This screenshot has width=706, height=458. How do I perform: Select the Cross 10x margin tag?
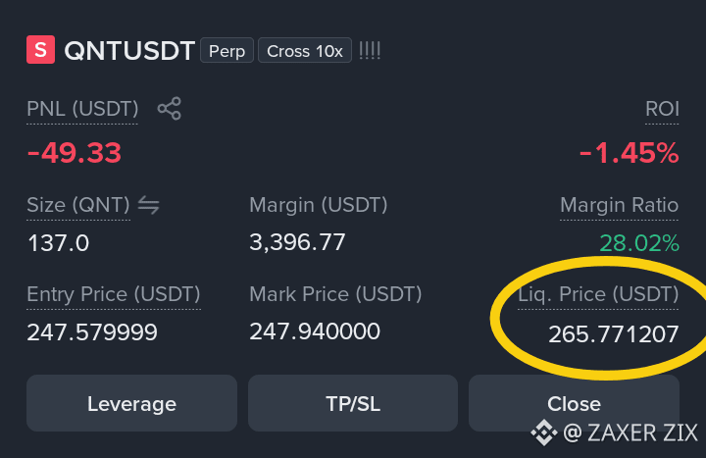coord(305,50)
